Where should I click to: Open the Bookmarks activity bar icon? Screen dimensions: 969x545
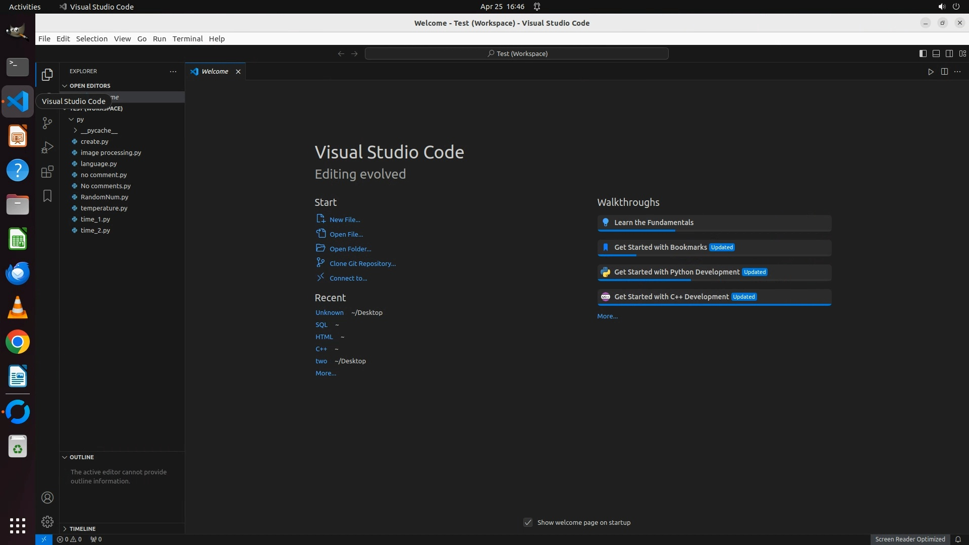click(47, 196)
